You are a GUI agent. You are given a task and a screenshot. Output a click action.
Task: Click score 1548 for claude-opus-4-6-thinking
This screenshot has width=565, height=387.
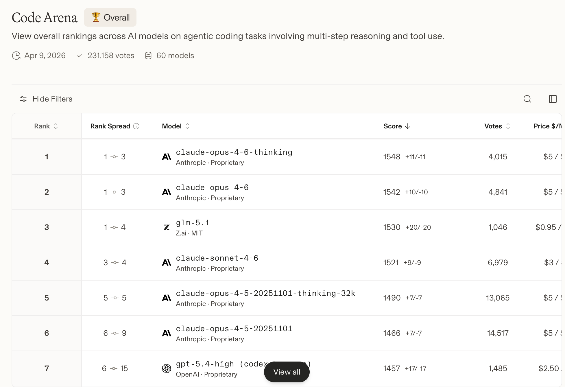point(392,157)
